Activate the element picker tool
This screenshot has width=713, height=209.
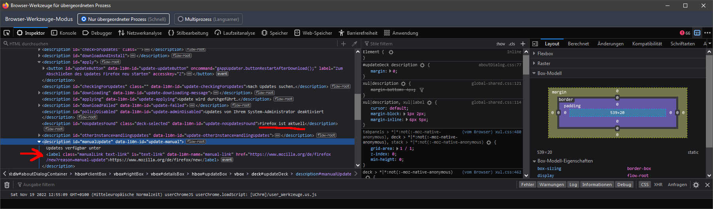point(7,33)
